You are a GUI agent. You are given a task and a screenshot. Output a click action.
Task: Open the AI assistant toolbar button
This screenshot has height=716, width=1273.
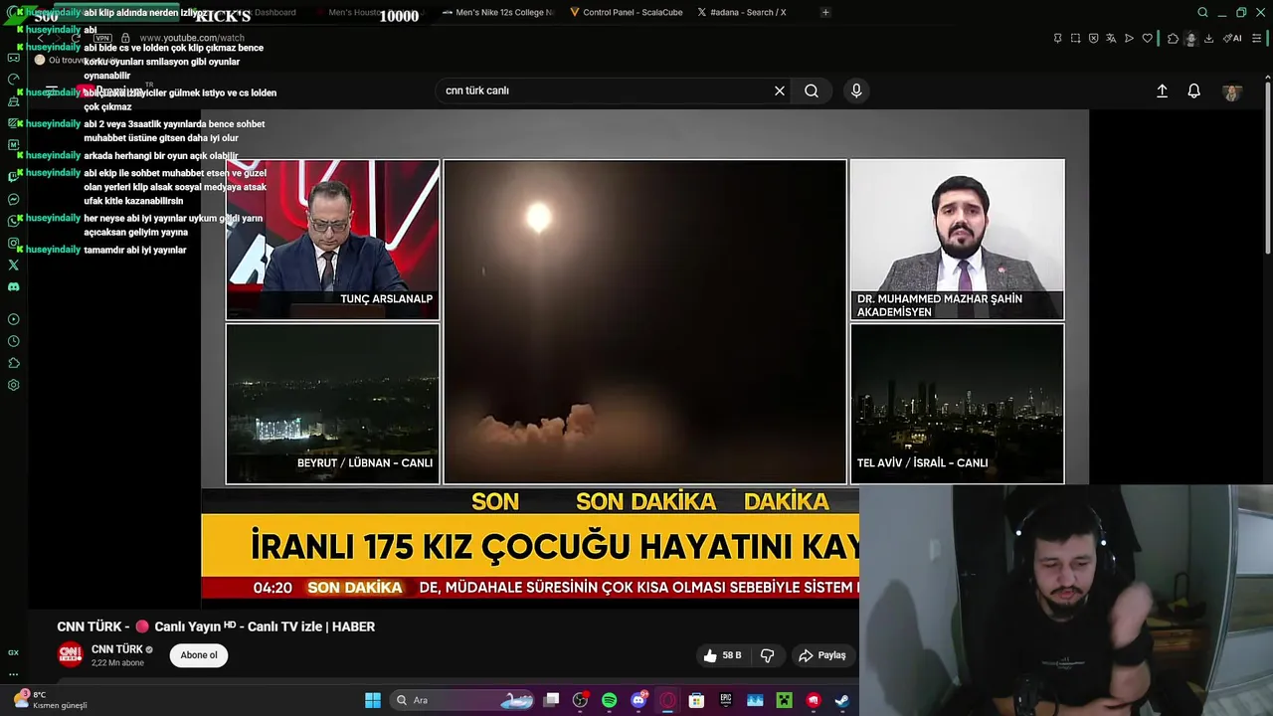[x=1233, y=38]
